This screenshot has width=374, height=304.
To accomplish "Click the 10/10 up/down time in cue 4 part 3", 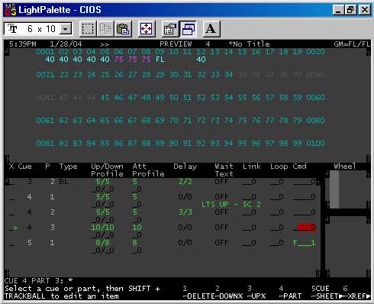I will point(102,228).
